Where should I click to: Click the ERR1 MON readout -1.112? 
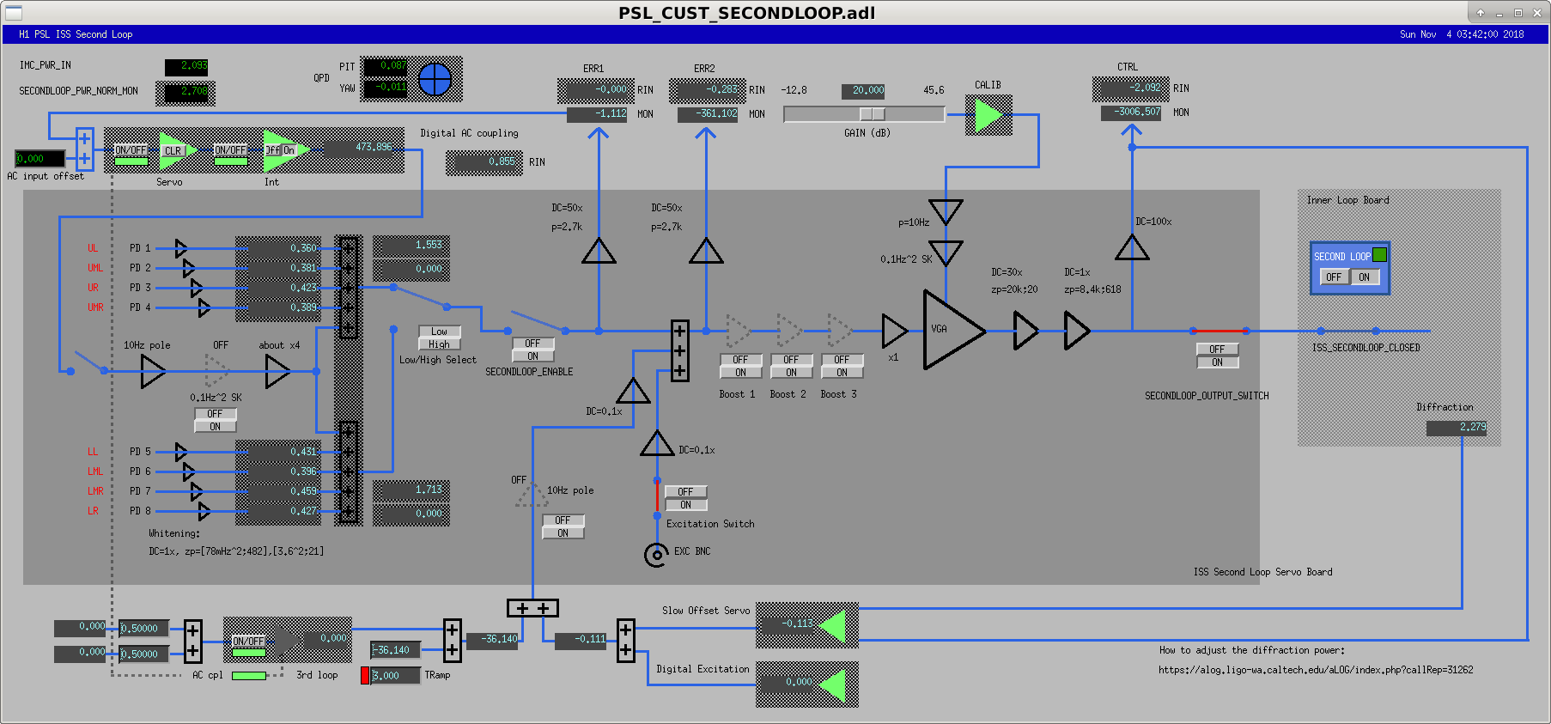tap(598, 113)
